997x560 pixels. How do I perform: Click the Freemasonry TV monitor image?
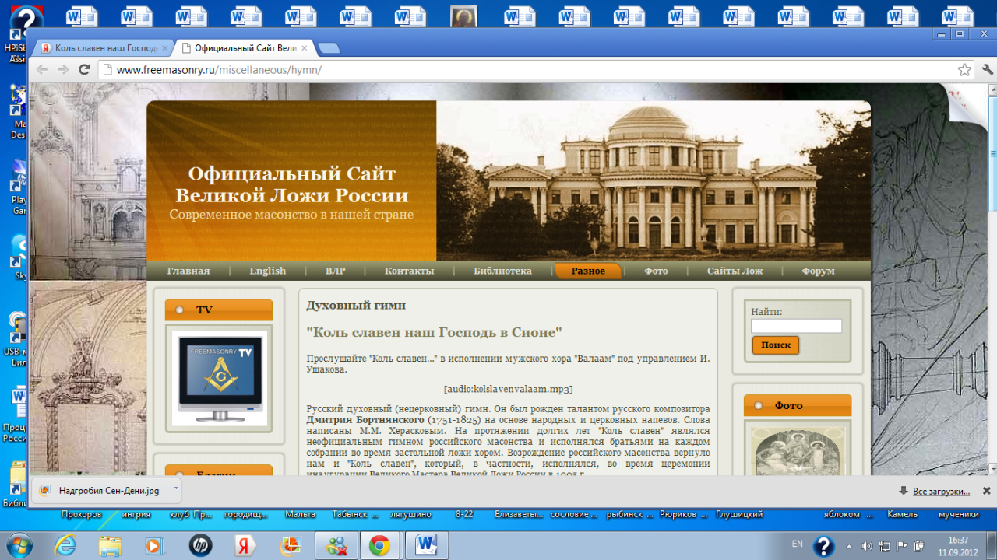(219, 376)
